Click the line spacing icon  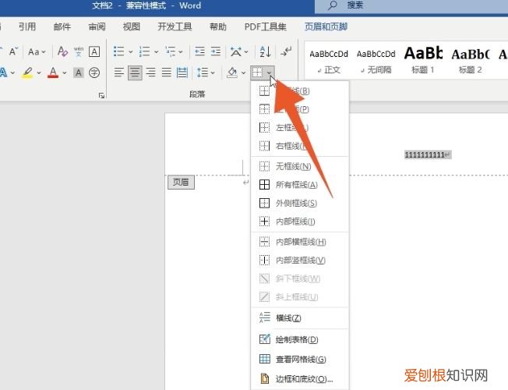point(203,73)
